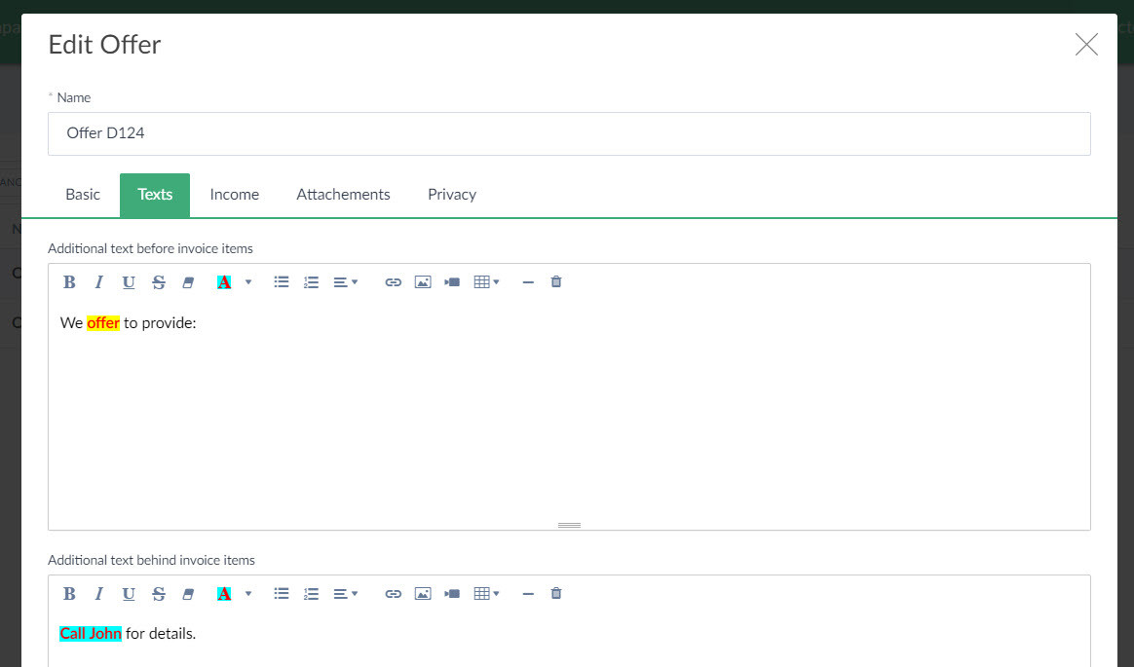Insert picture in behind-items editor
Screen dimensions: 1134x667
coord(423,593)
